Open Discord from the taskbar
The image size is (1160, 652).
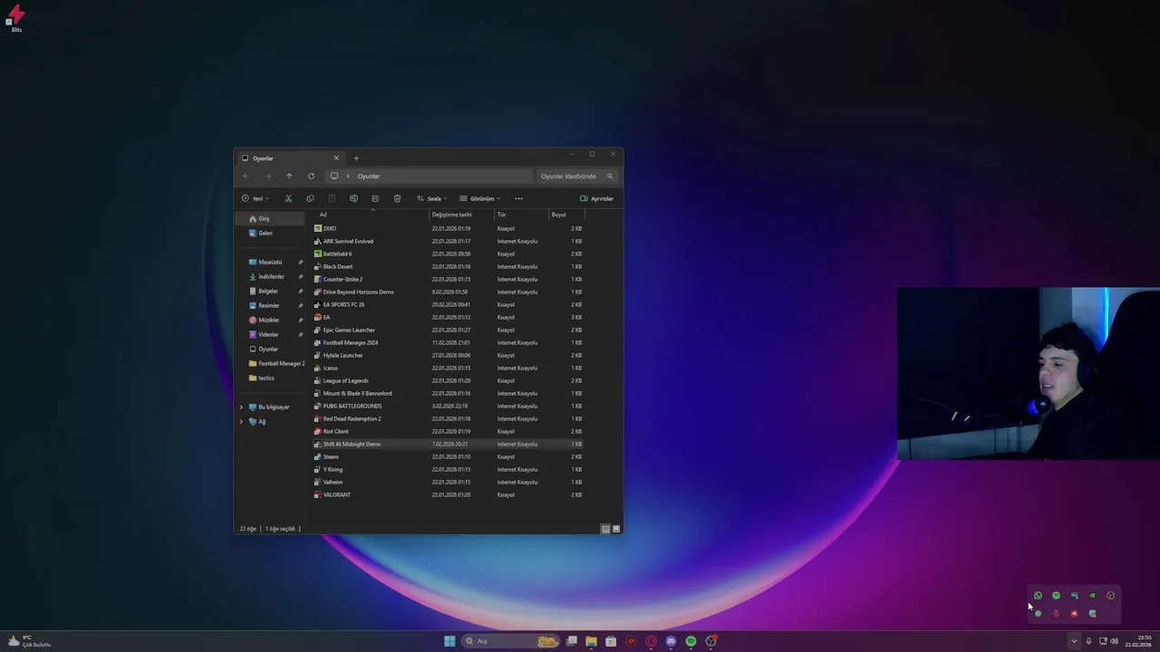[671, 641]
